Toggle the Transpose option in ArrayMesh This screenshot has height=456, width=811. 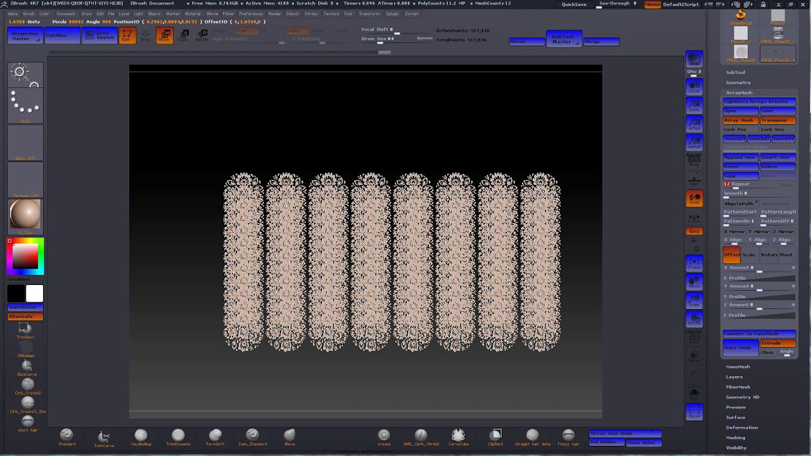[x=777, y=120]
